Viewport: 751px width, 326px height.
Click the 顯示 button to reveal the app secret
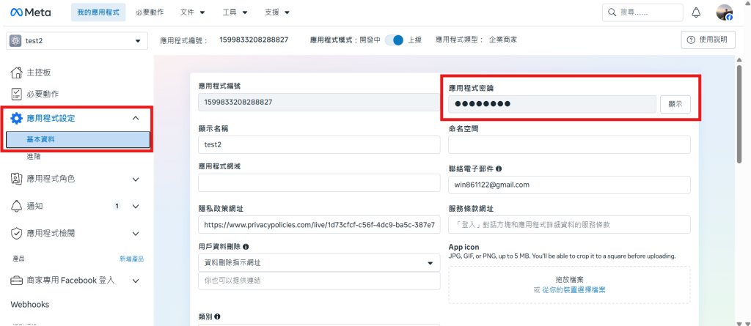click(x=675, y=104)
